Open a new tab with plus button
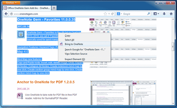The width and height of the screenshot is (177, 108). click(x=54, y=8)
